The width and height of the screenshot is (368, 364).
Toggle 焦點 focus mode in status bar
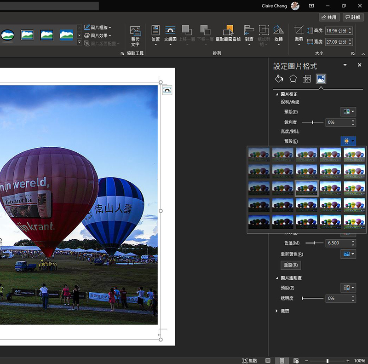coord(249,360)
